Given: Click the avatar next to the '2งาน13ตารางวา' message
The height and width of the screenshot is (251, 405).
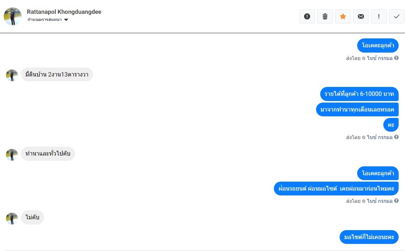Looking at the screenshot, I should 12,75.
